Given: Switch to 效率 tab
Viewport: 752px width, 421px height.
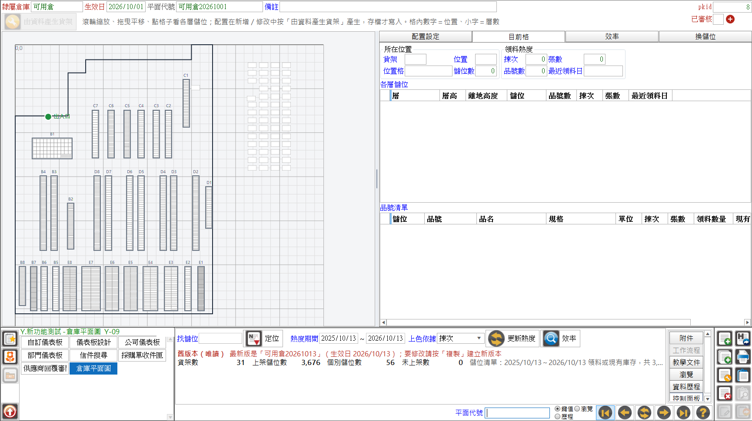Looking at the screenshot, I should [612, 36].
